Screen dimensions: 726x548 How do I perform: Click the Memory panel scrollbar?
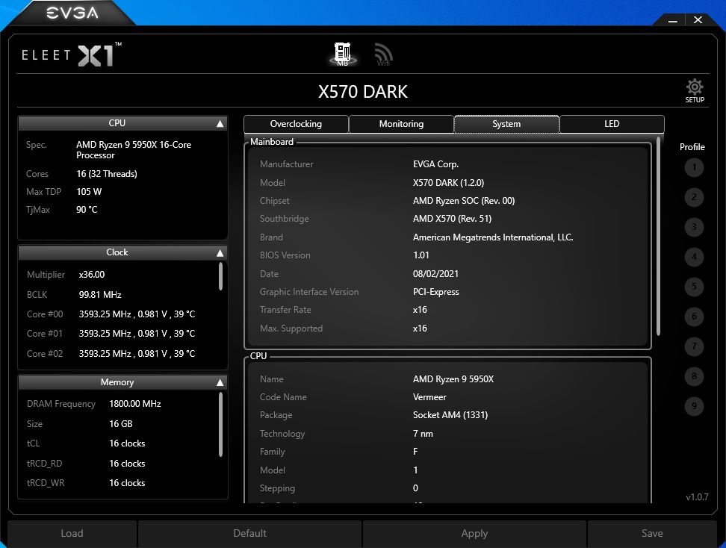[x=220, y=424]
